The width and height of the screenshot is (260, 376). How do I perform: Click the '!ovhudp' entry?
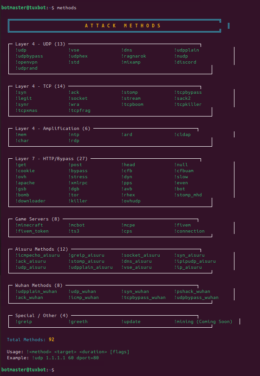coord(131,201)
